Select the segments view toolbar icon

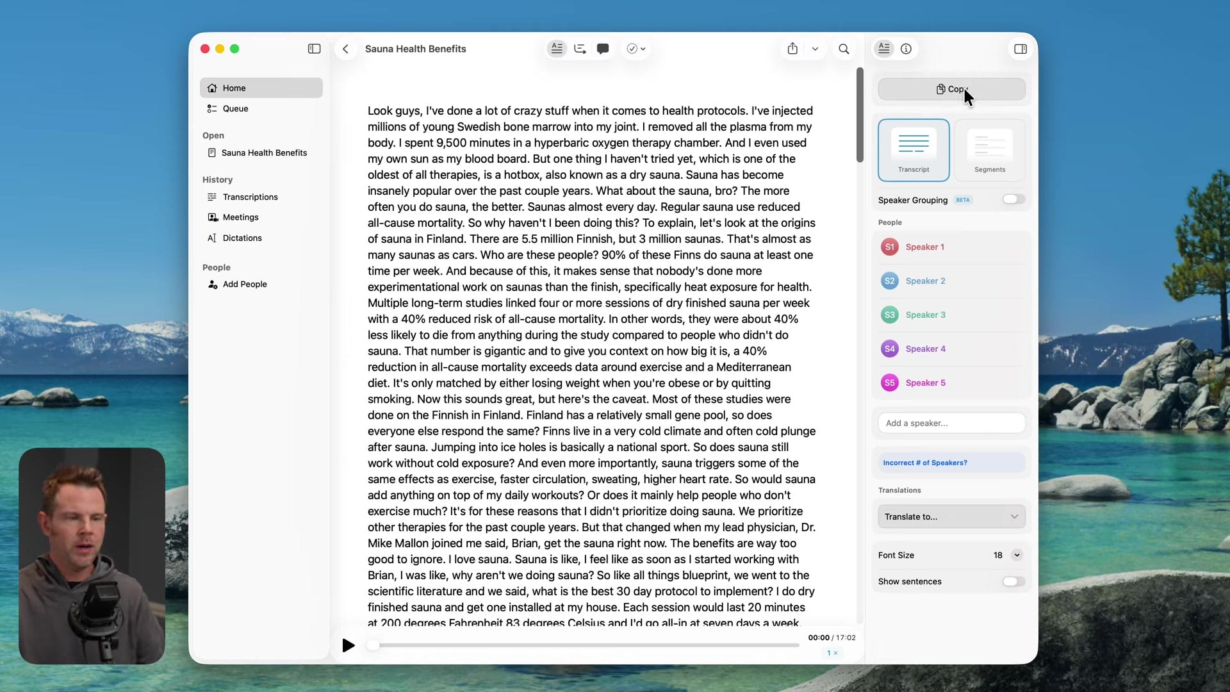pos(580,49)
